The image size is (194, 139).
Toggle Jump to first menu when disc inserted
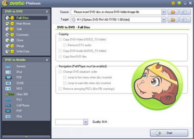(x=65, y=77)
